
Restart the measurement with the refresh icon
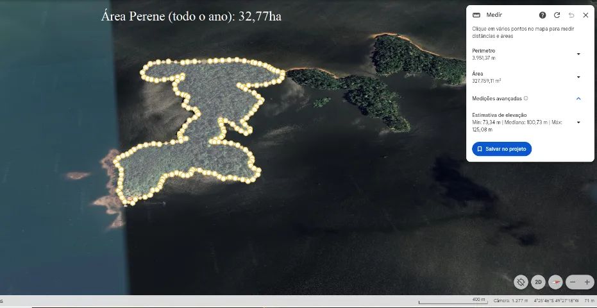tap(557, 15)
